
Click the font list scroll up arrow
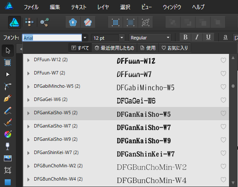tap(233, 58)
